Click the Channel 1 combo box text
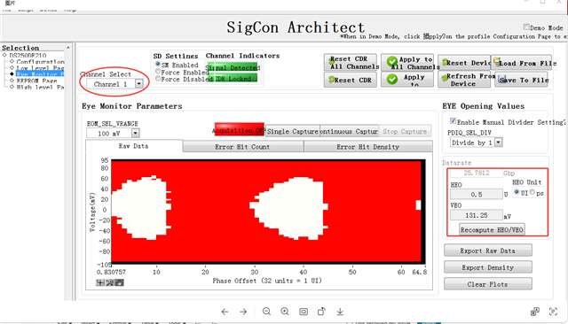This screenshot has height=324, width=568. [x=110, y=84]
